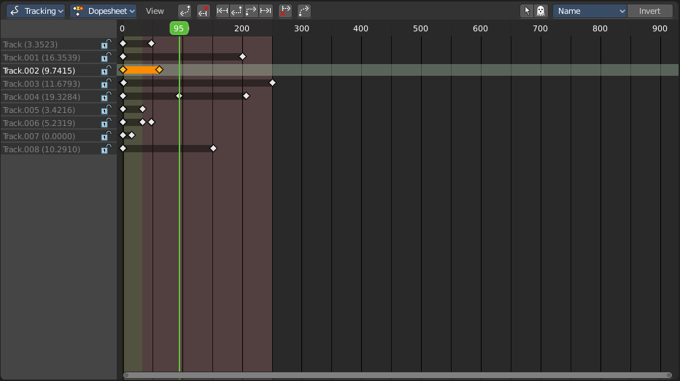680x381 pixels.
Task: Click the green frame 95 playhead indicator
Action: point(179,28)
